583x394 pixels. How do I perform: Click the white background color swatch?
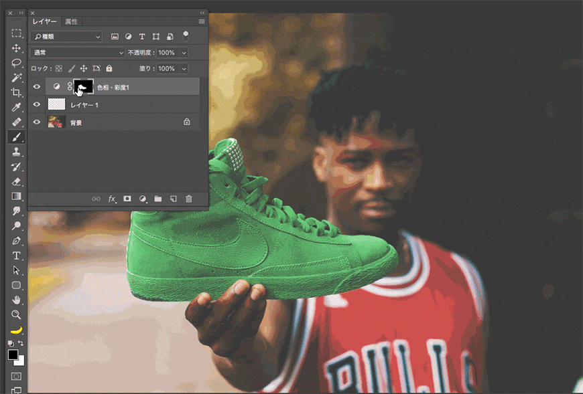pyautogui.click(x=21, y=361)
